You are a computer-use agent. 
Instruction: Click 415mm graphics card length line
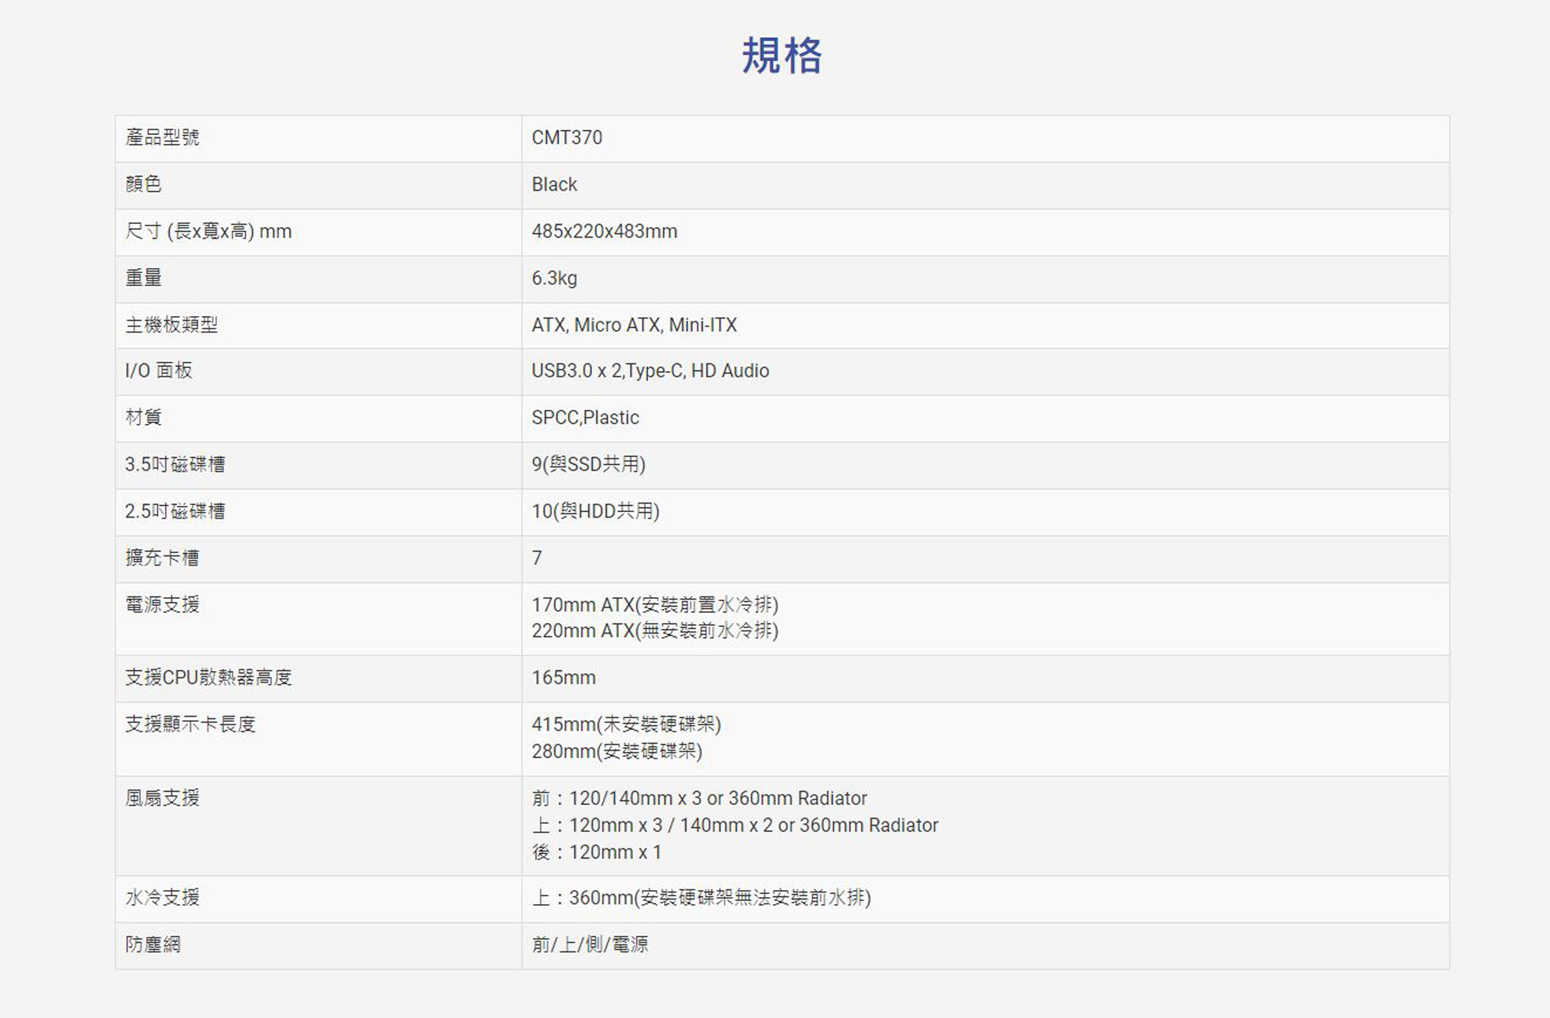pos(625,724)
